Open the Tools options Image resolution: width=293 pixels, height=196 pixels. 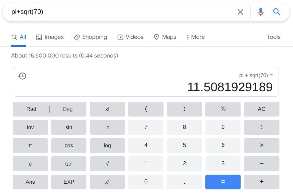tap(273, 37)
